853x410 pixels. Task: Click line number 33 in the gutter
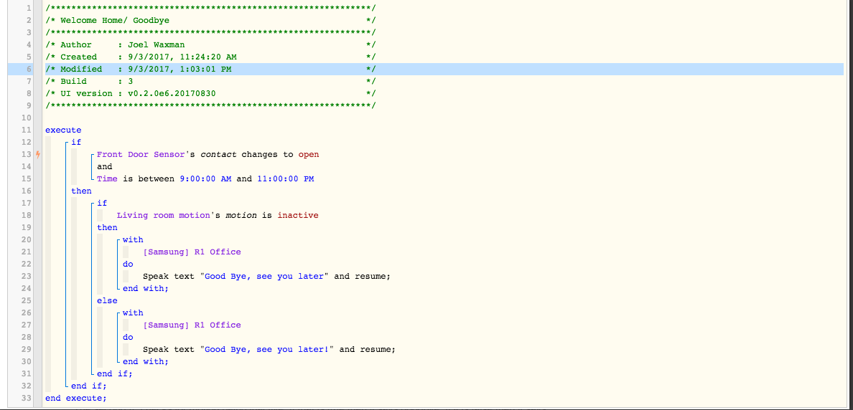[27, 398]
